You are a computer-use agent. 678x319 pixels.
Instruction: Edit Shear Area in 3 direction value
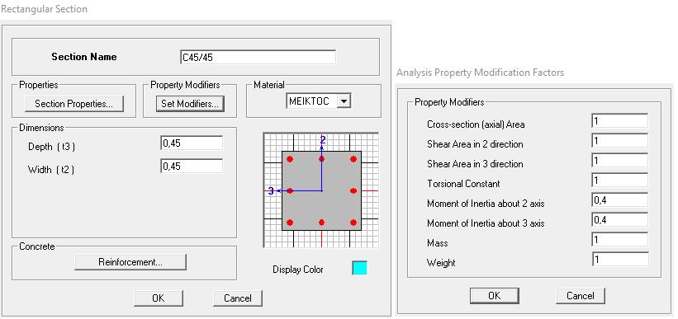coord(620,161)
